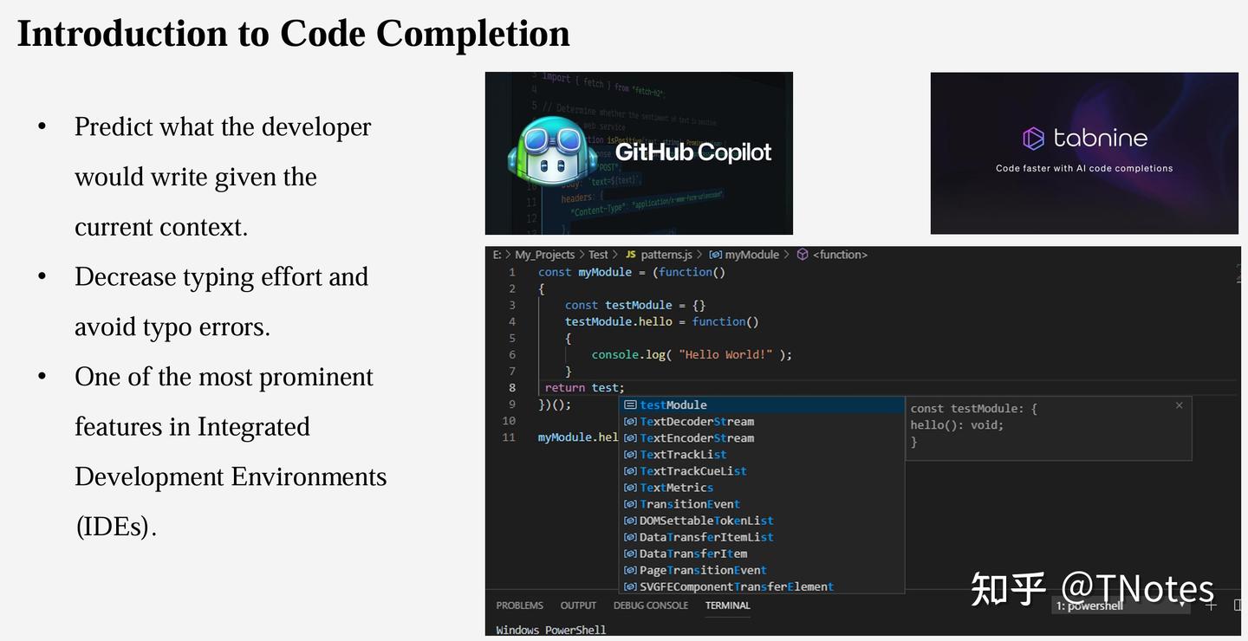Image resolution: width=1248 pixels, height=641 pixels.
Task: Click the function cube icon in breadcrumb
Action: coord(803,255)
